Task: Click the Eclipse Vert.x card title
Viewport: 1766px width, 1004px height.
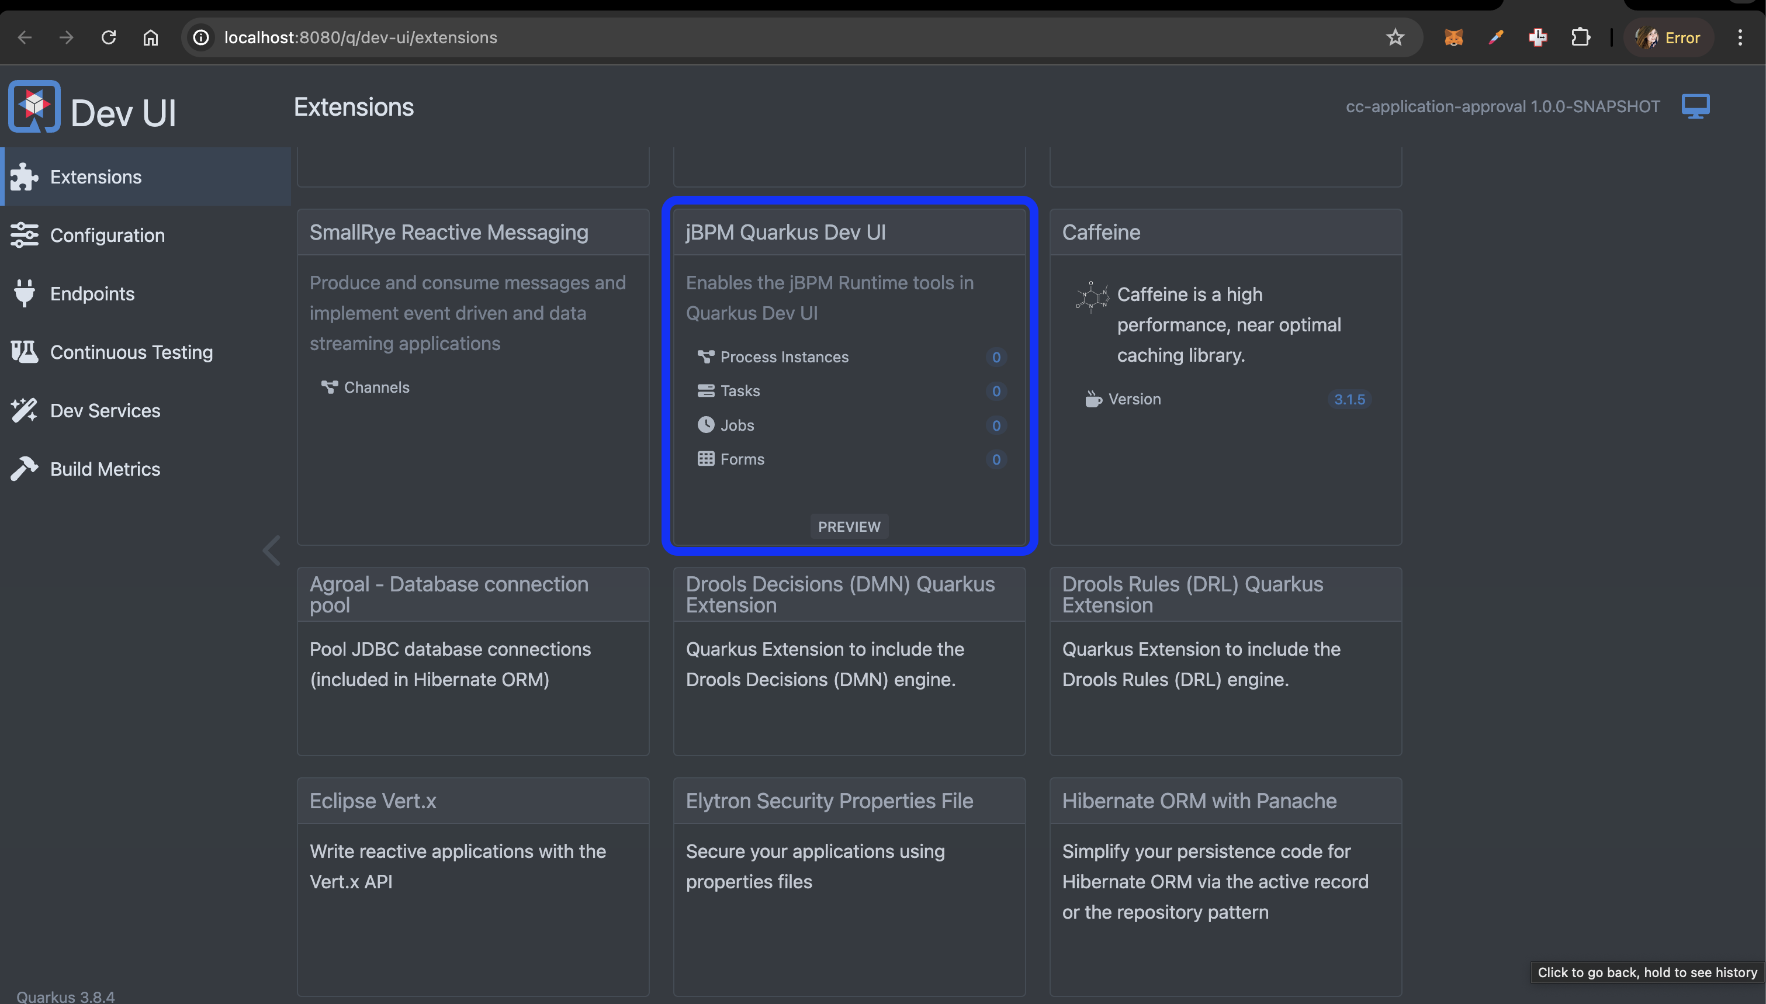Action: coord(373,801)
